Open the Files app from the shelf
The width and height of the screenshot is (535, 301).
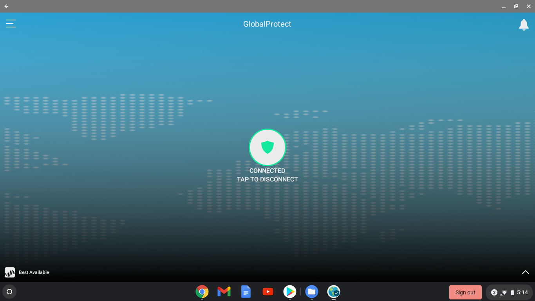coord(312,292)
